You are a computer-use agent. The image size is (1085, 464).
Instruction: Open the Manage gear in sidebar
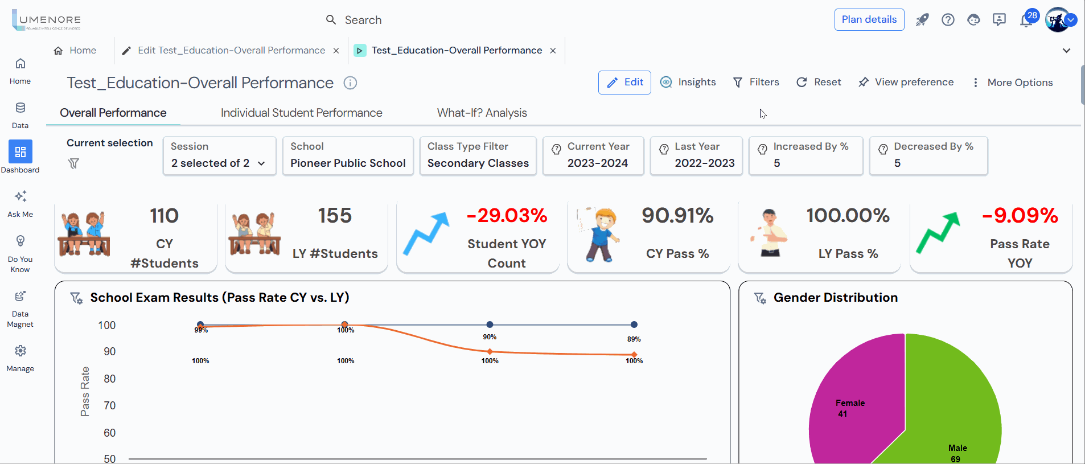20,351
